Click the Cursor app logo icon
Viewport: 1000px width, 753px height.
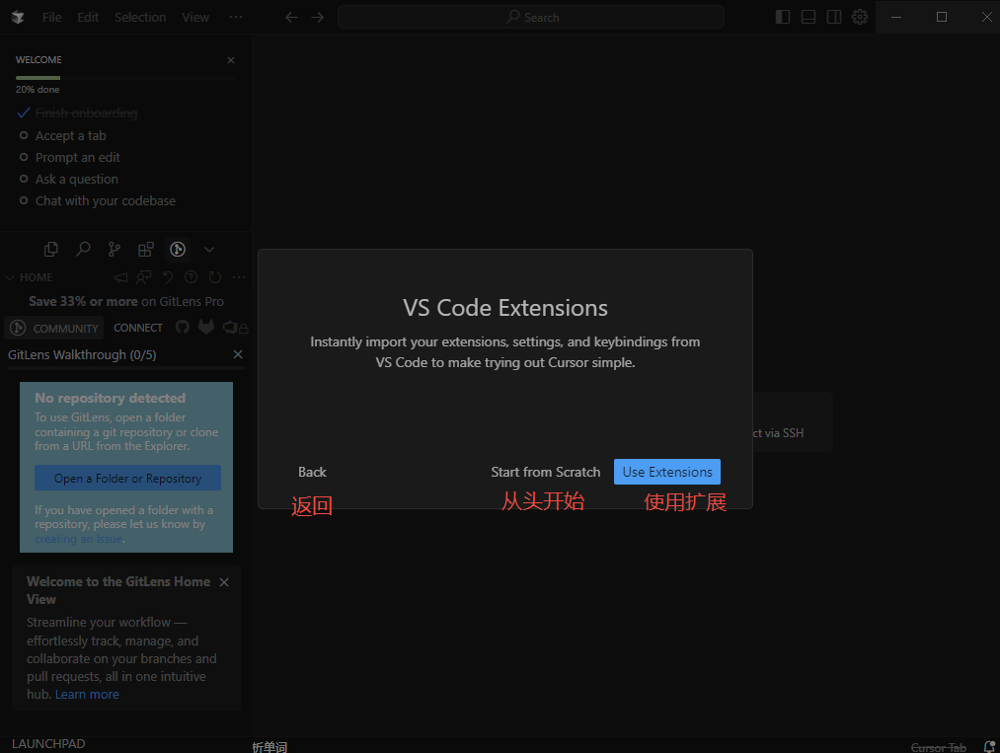tap(18, 17)
